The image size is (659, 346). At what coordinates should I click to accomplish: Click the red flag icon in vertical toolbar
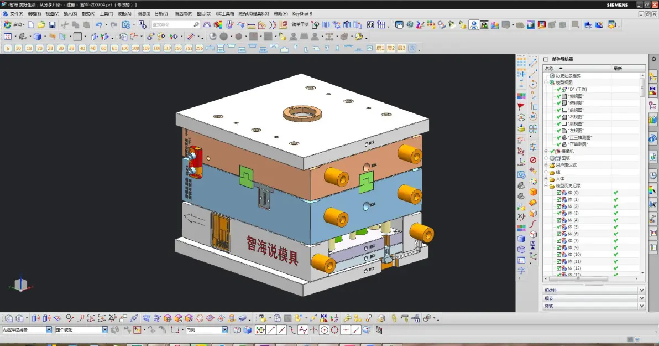(521, 106)
